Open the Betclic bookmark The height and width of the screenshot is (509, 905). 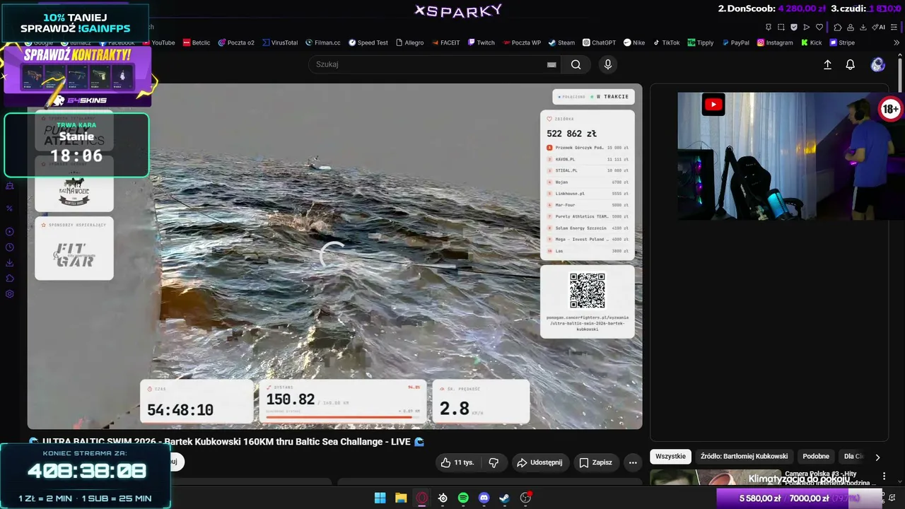pyautogui.click(x=197, y=42)
